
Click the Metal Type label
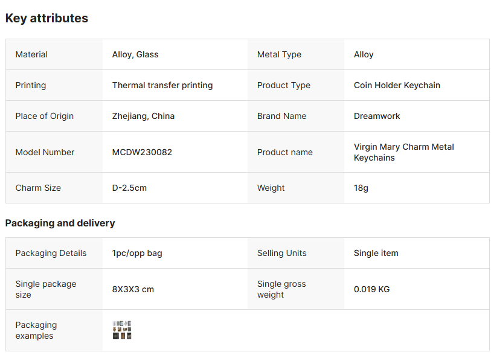(279, 54)
